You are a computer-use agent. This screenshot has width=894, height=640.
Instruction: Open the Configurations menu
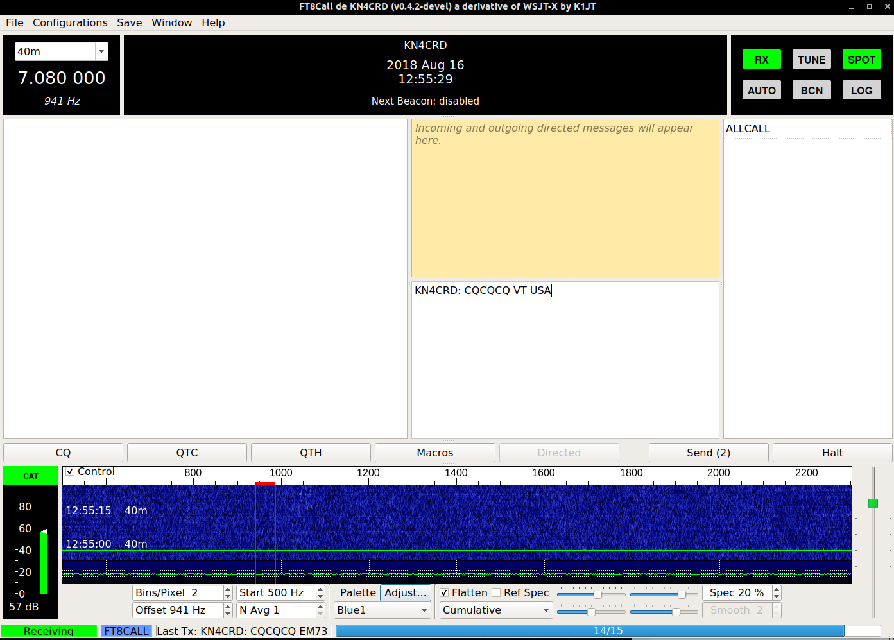tap(70, 22)
